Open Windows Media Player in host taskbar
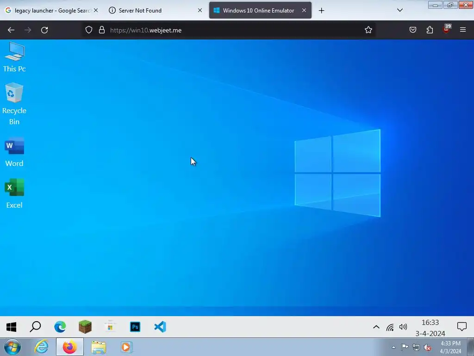474x356 pixels. pos(126,347)
